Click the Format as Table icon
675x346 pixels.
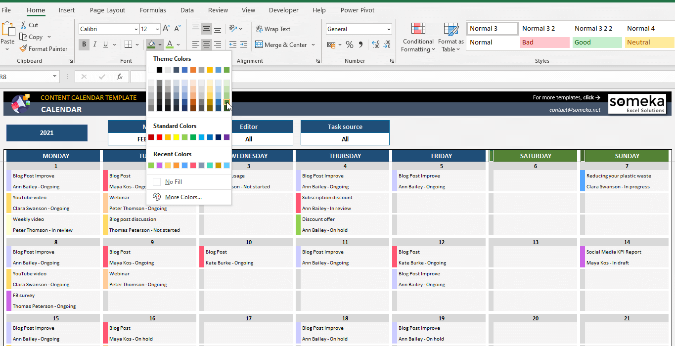[x=451, y=29]
